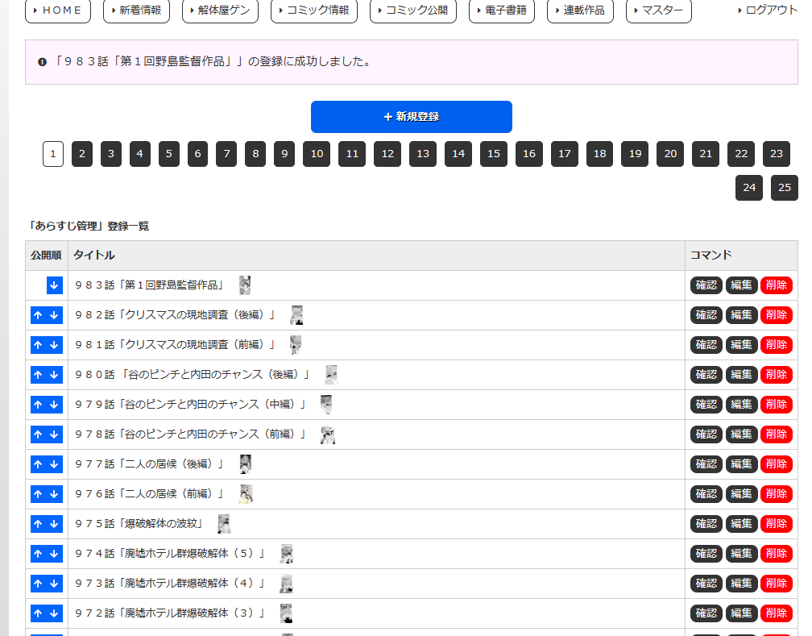Screen dimensions: 812x636
Task: Open HOME menu
Action: (x=58, y=10)
